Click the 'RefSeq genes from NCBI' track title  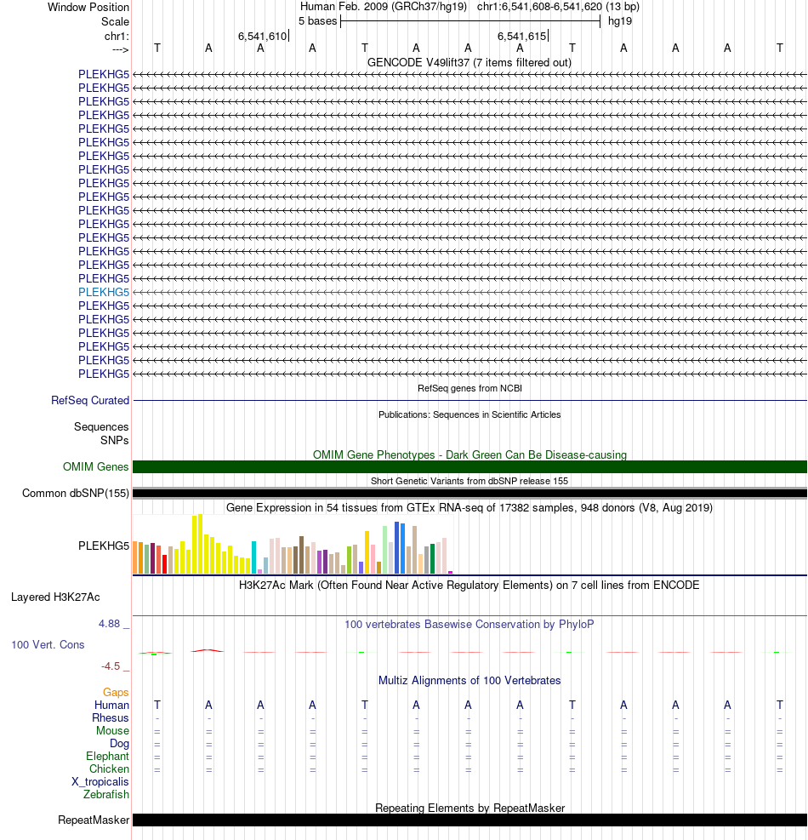pos(469,388)
